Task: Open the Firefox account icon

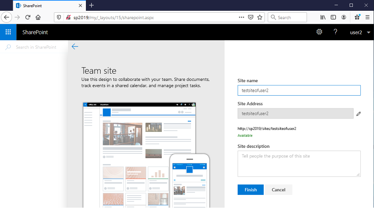Action: 344,18
